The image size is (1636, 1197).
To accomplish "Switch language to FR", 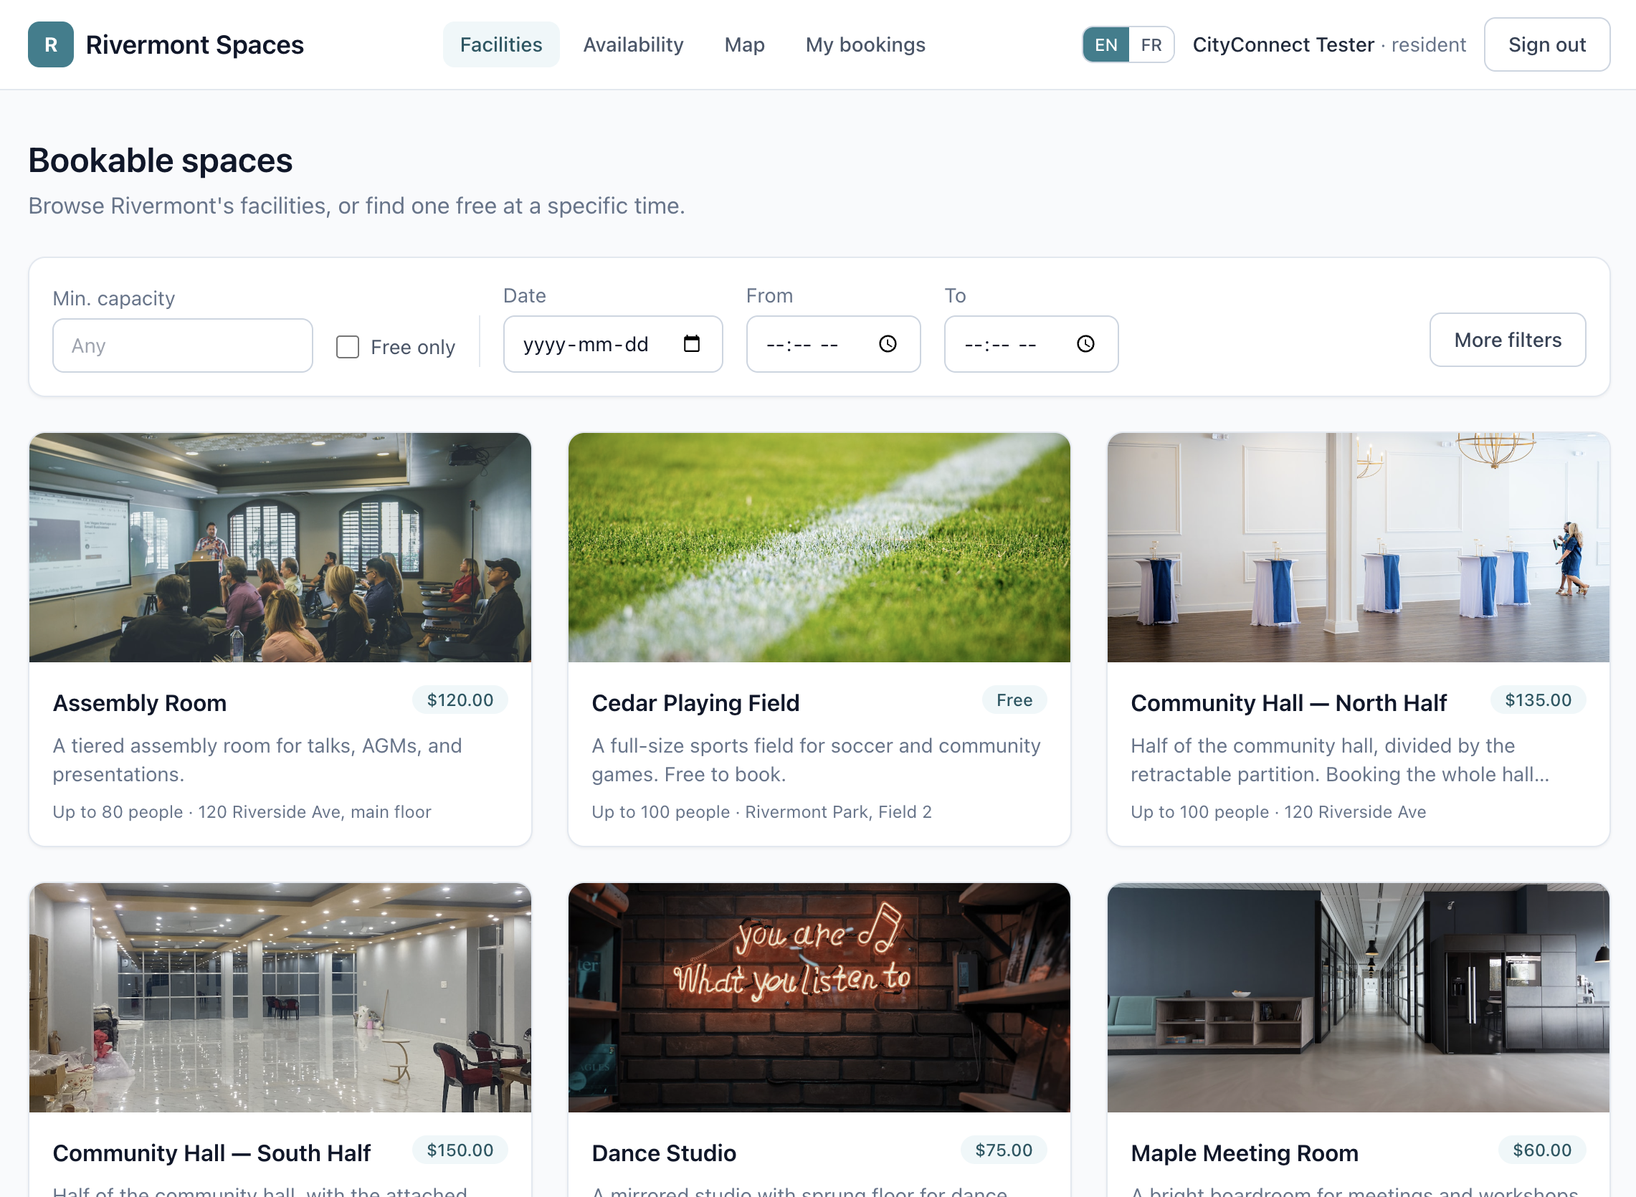I will 1151,45.
